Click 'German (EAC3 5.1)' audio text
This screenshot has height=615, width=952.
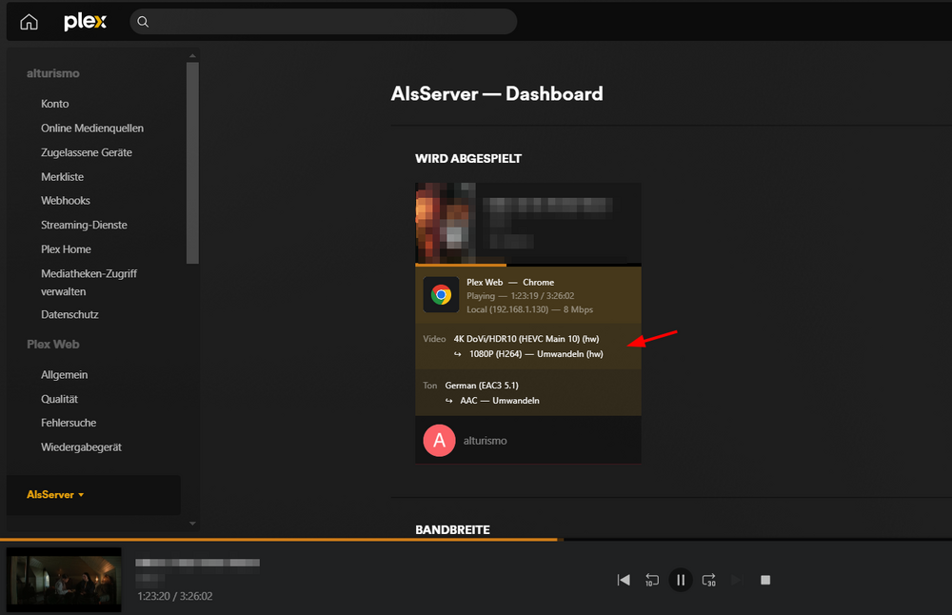(x=482, y=386)
